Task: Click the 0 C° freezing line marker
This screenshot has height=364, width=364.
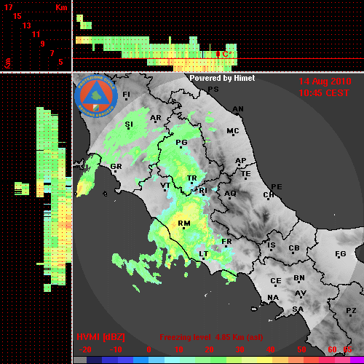Action: pyautogui.click(x=223, y=54)
